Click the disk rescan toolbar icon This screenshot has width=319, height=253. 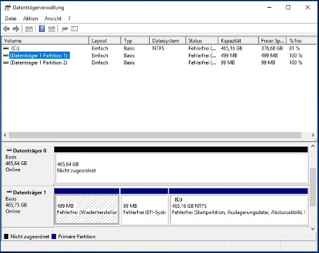click(64, 29)
